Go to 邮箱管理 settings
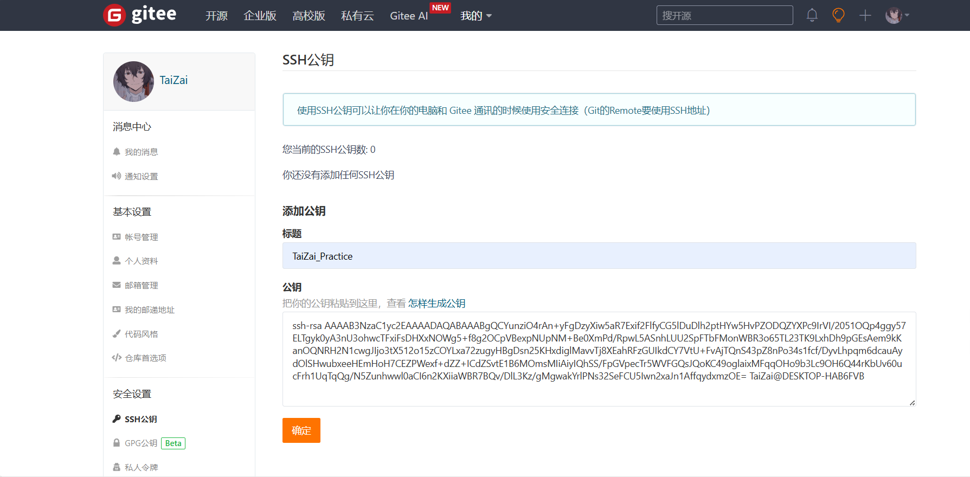 pos(141,285)
